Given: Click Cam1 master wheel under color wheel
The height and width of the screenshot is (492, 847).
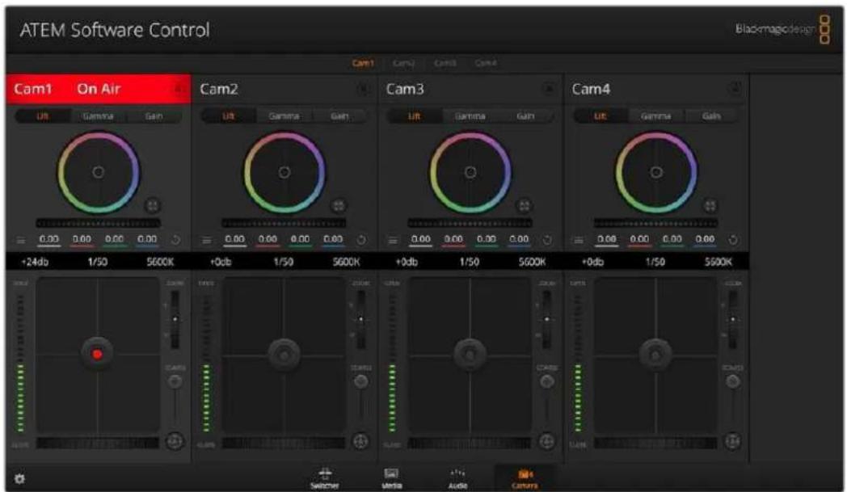Looking at the screenshot, I should (99, 223).
